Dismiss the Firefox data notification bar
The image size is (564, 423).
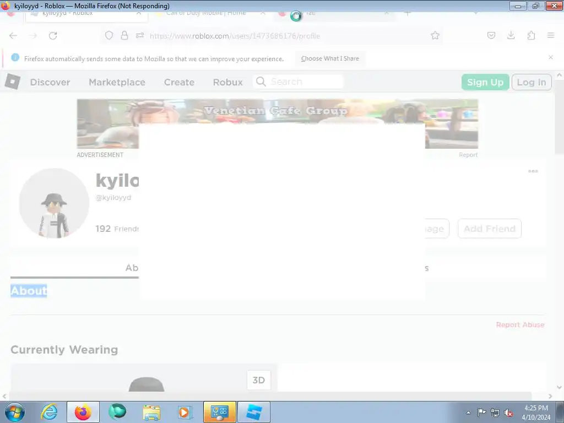(x=551, y=57)
